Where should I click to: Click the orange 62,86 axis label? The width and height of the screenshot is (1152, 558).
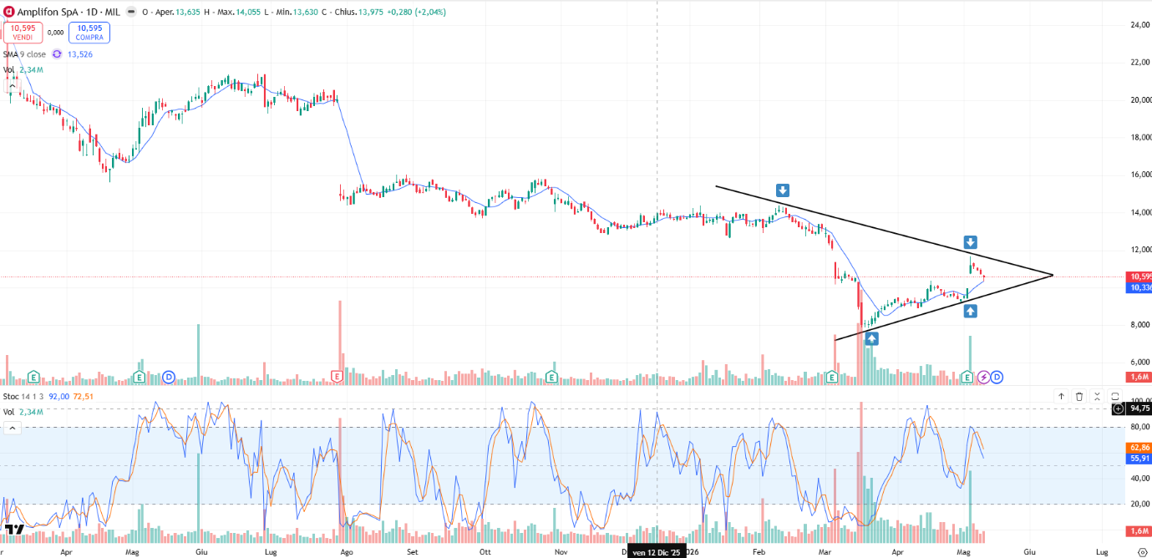tap(1139, 448)
